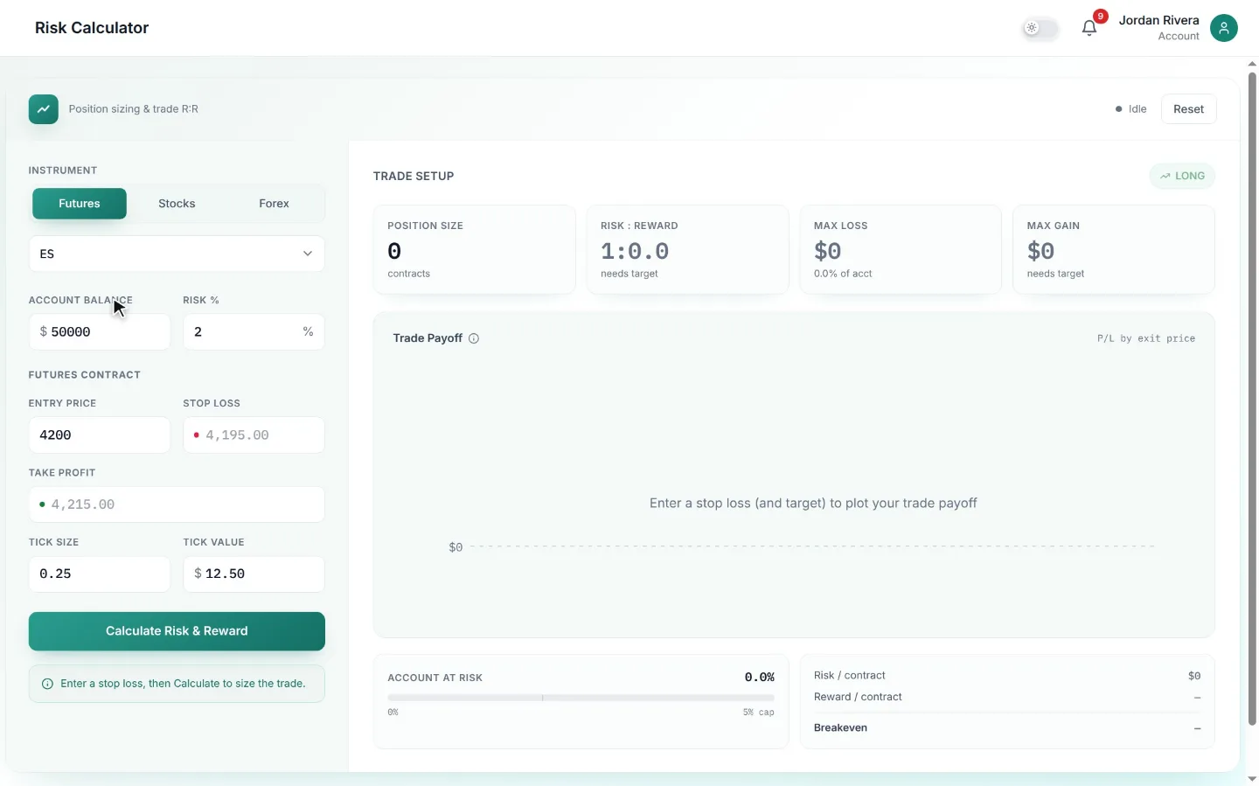Switch to the Stocks tab
The width and height of the screenshot is (1259, 786).
(177, 204)
